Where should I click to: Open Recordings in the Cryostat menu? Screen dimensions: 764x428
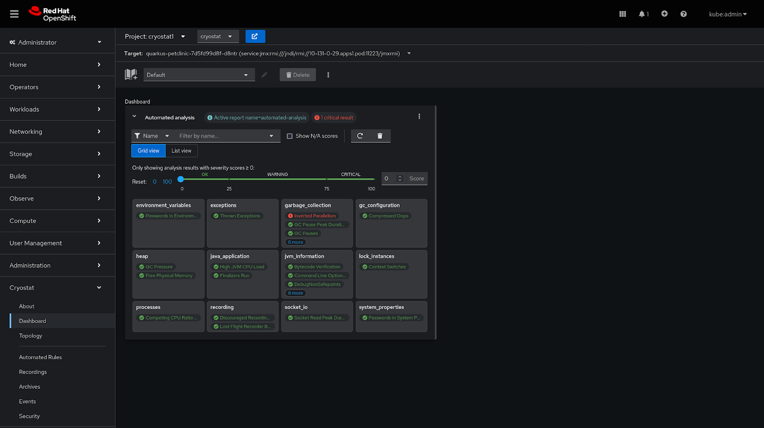tap(33, 372)
